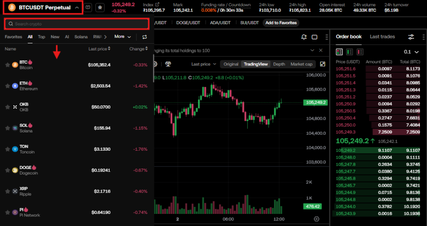This screenshot has height=226, width=427.
Task: Select the Order book tab
Action: pyautogui.click(x=349, y=37)
